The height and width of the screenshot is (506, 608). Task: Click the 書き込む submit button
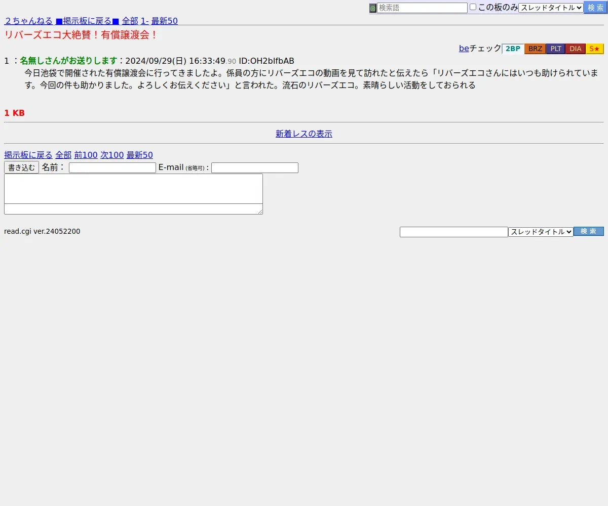click(x=21, y=167)
